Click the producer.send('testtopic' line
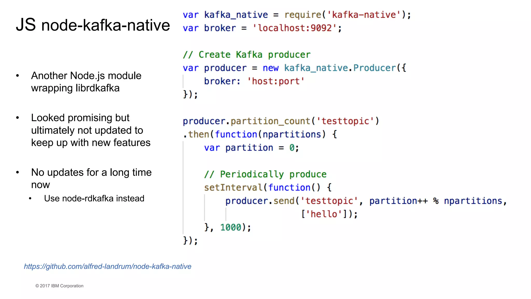This screenshot has width=531, height=299. point(366,201)
